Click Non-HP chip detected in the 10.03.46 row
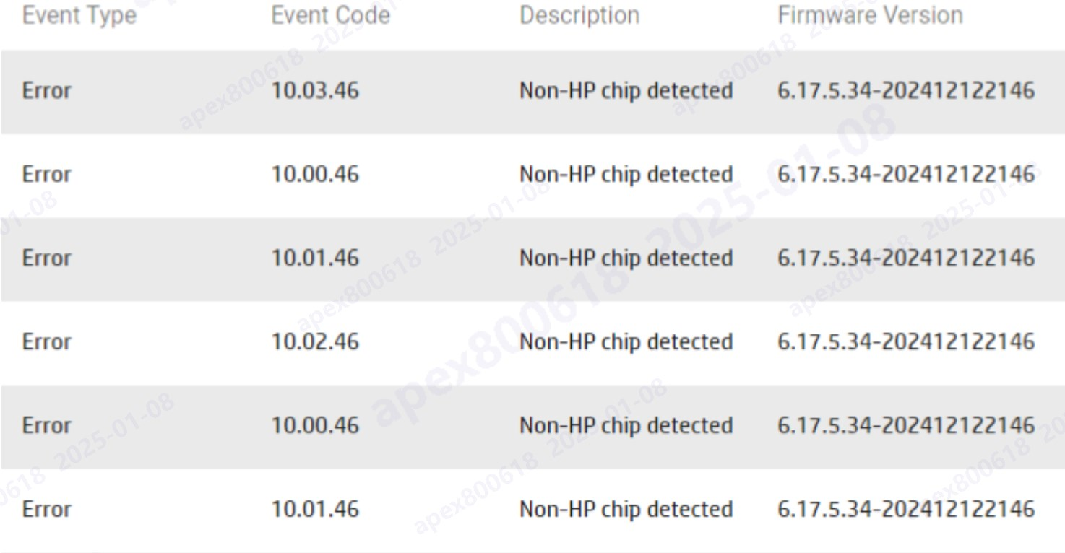 (626, 91)
